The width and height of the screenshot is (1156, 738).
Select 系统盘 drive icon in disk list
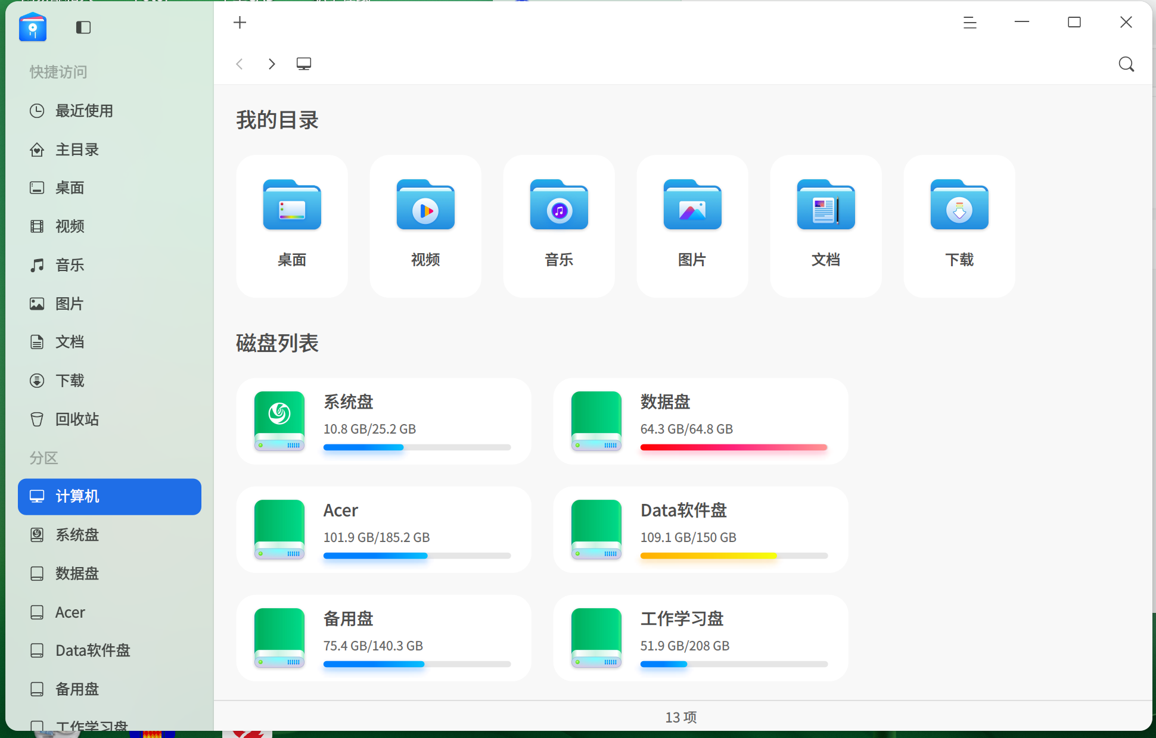[x=279, y=421]
